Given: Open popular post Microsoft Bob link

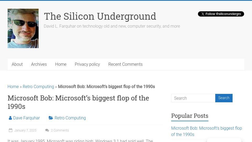Looking at the screenshot, I should coord(207,131).
